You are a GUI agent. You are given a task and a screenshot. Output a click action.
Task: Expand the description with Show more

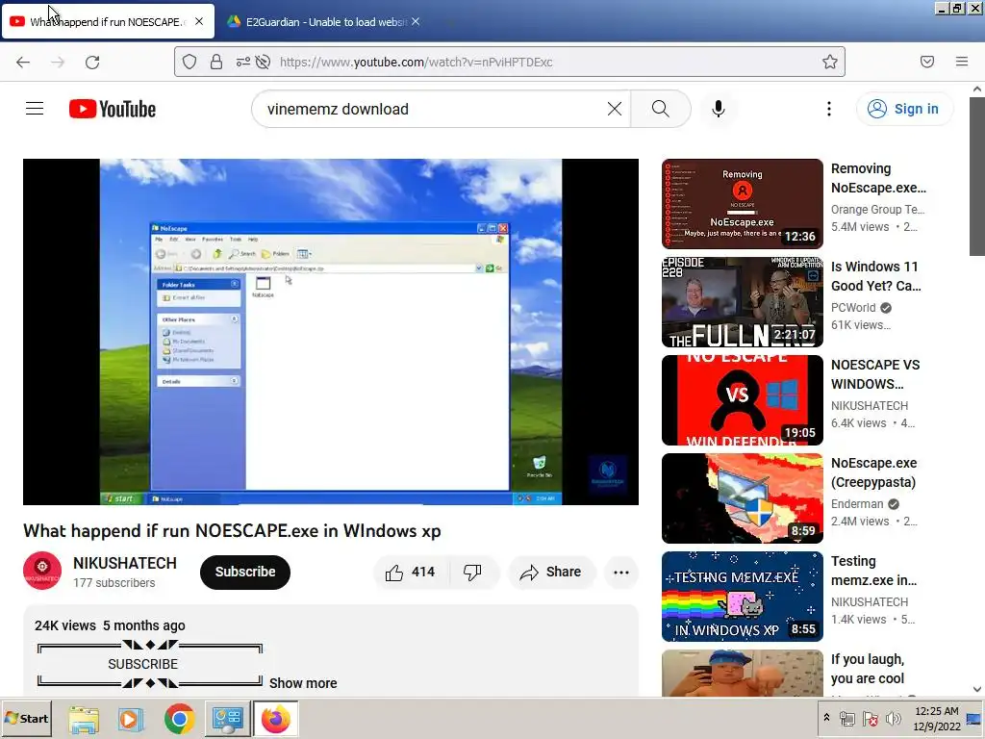[303, 683]
